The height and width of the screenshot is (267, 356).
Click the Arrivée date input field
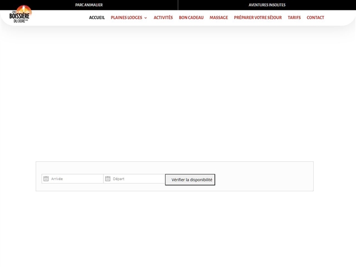[76, 179]
